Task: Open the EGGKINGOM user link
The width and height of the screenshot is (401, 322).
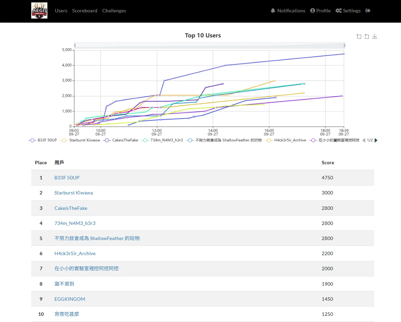Action: tap(70, 299)
